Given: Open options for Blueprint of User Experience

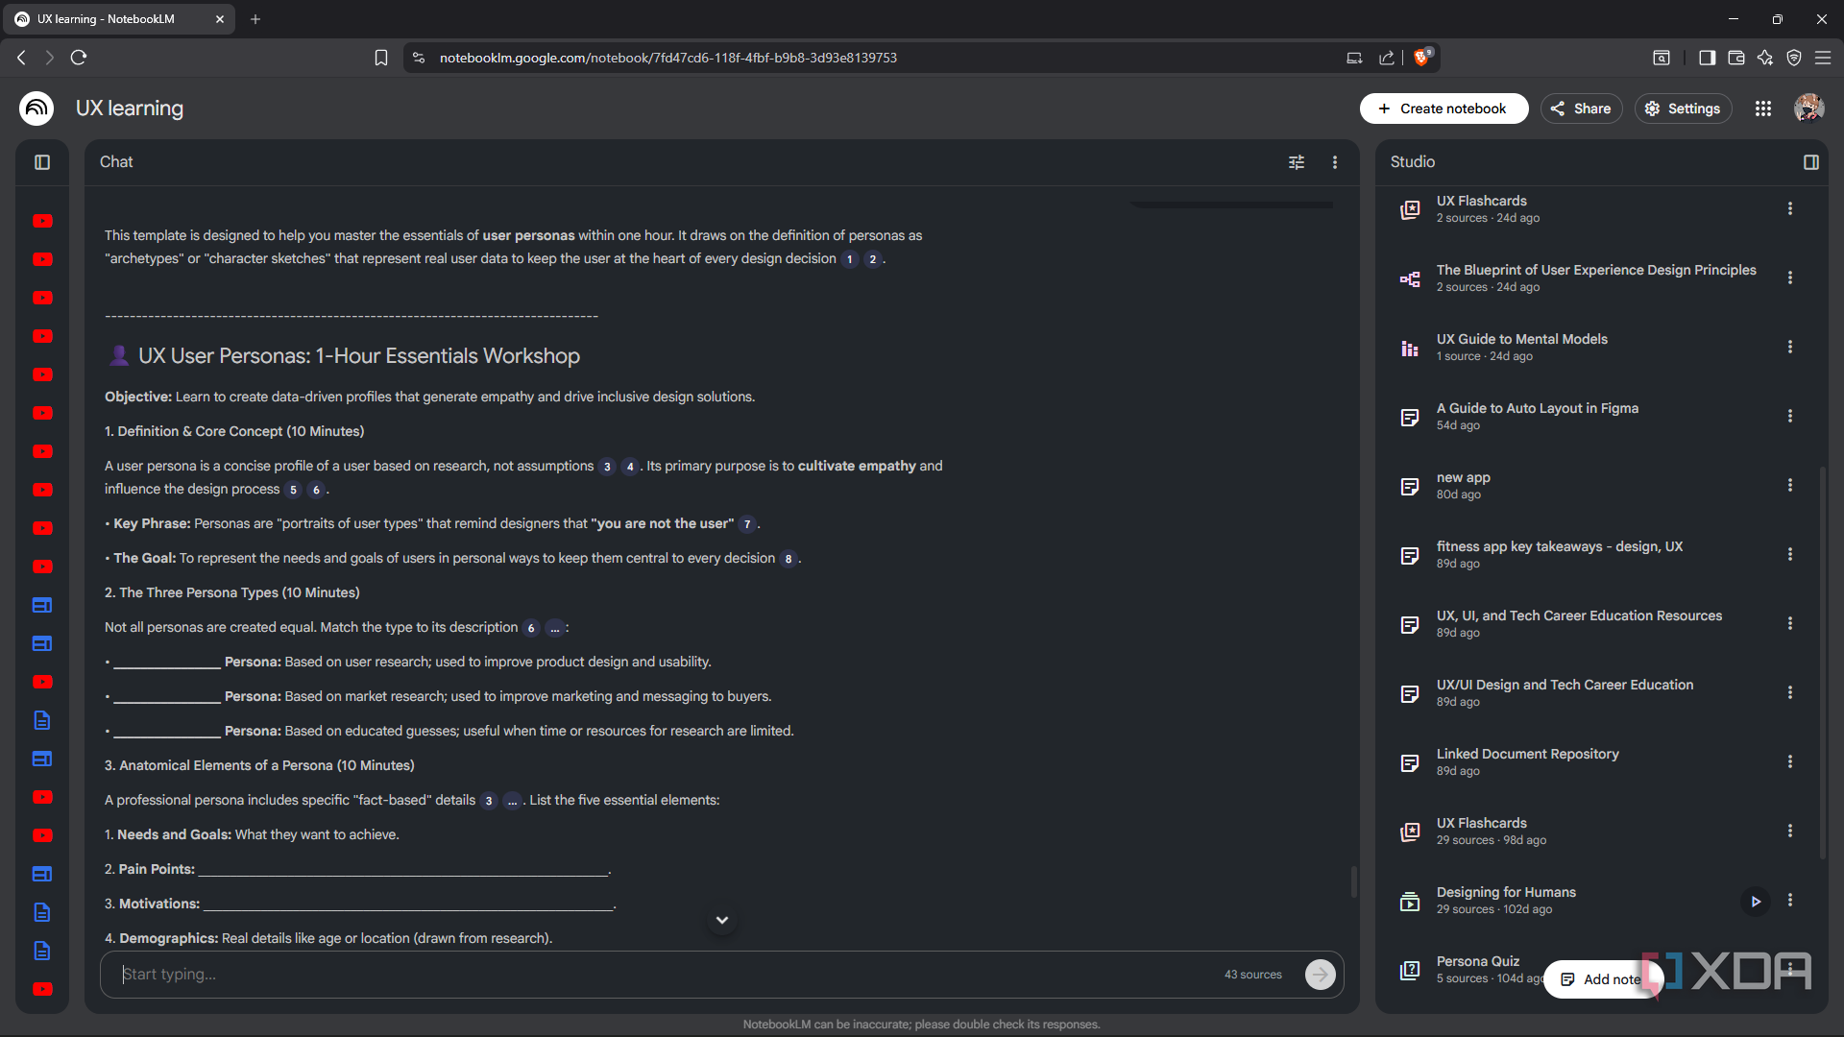Looking at the screenshot, I should pos(1790,277).
